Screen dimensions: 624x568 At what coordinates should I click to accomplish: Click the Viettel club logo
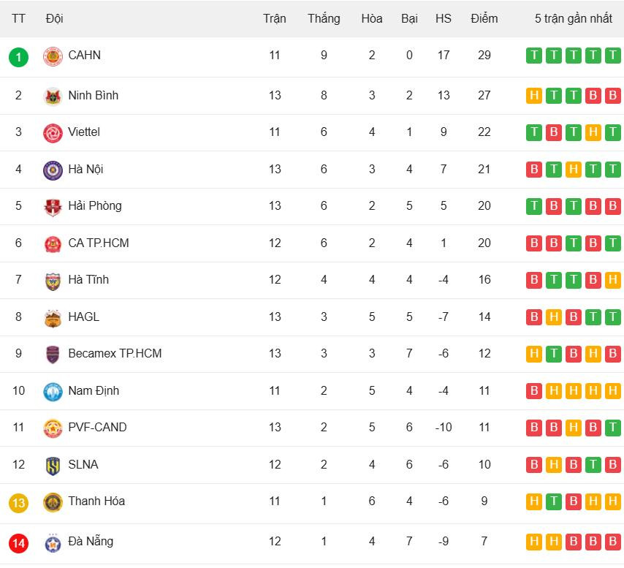(x=53, y=133)
